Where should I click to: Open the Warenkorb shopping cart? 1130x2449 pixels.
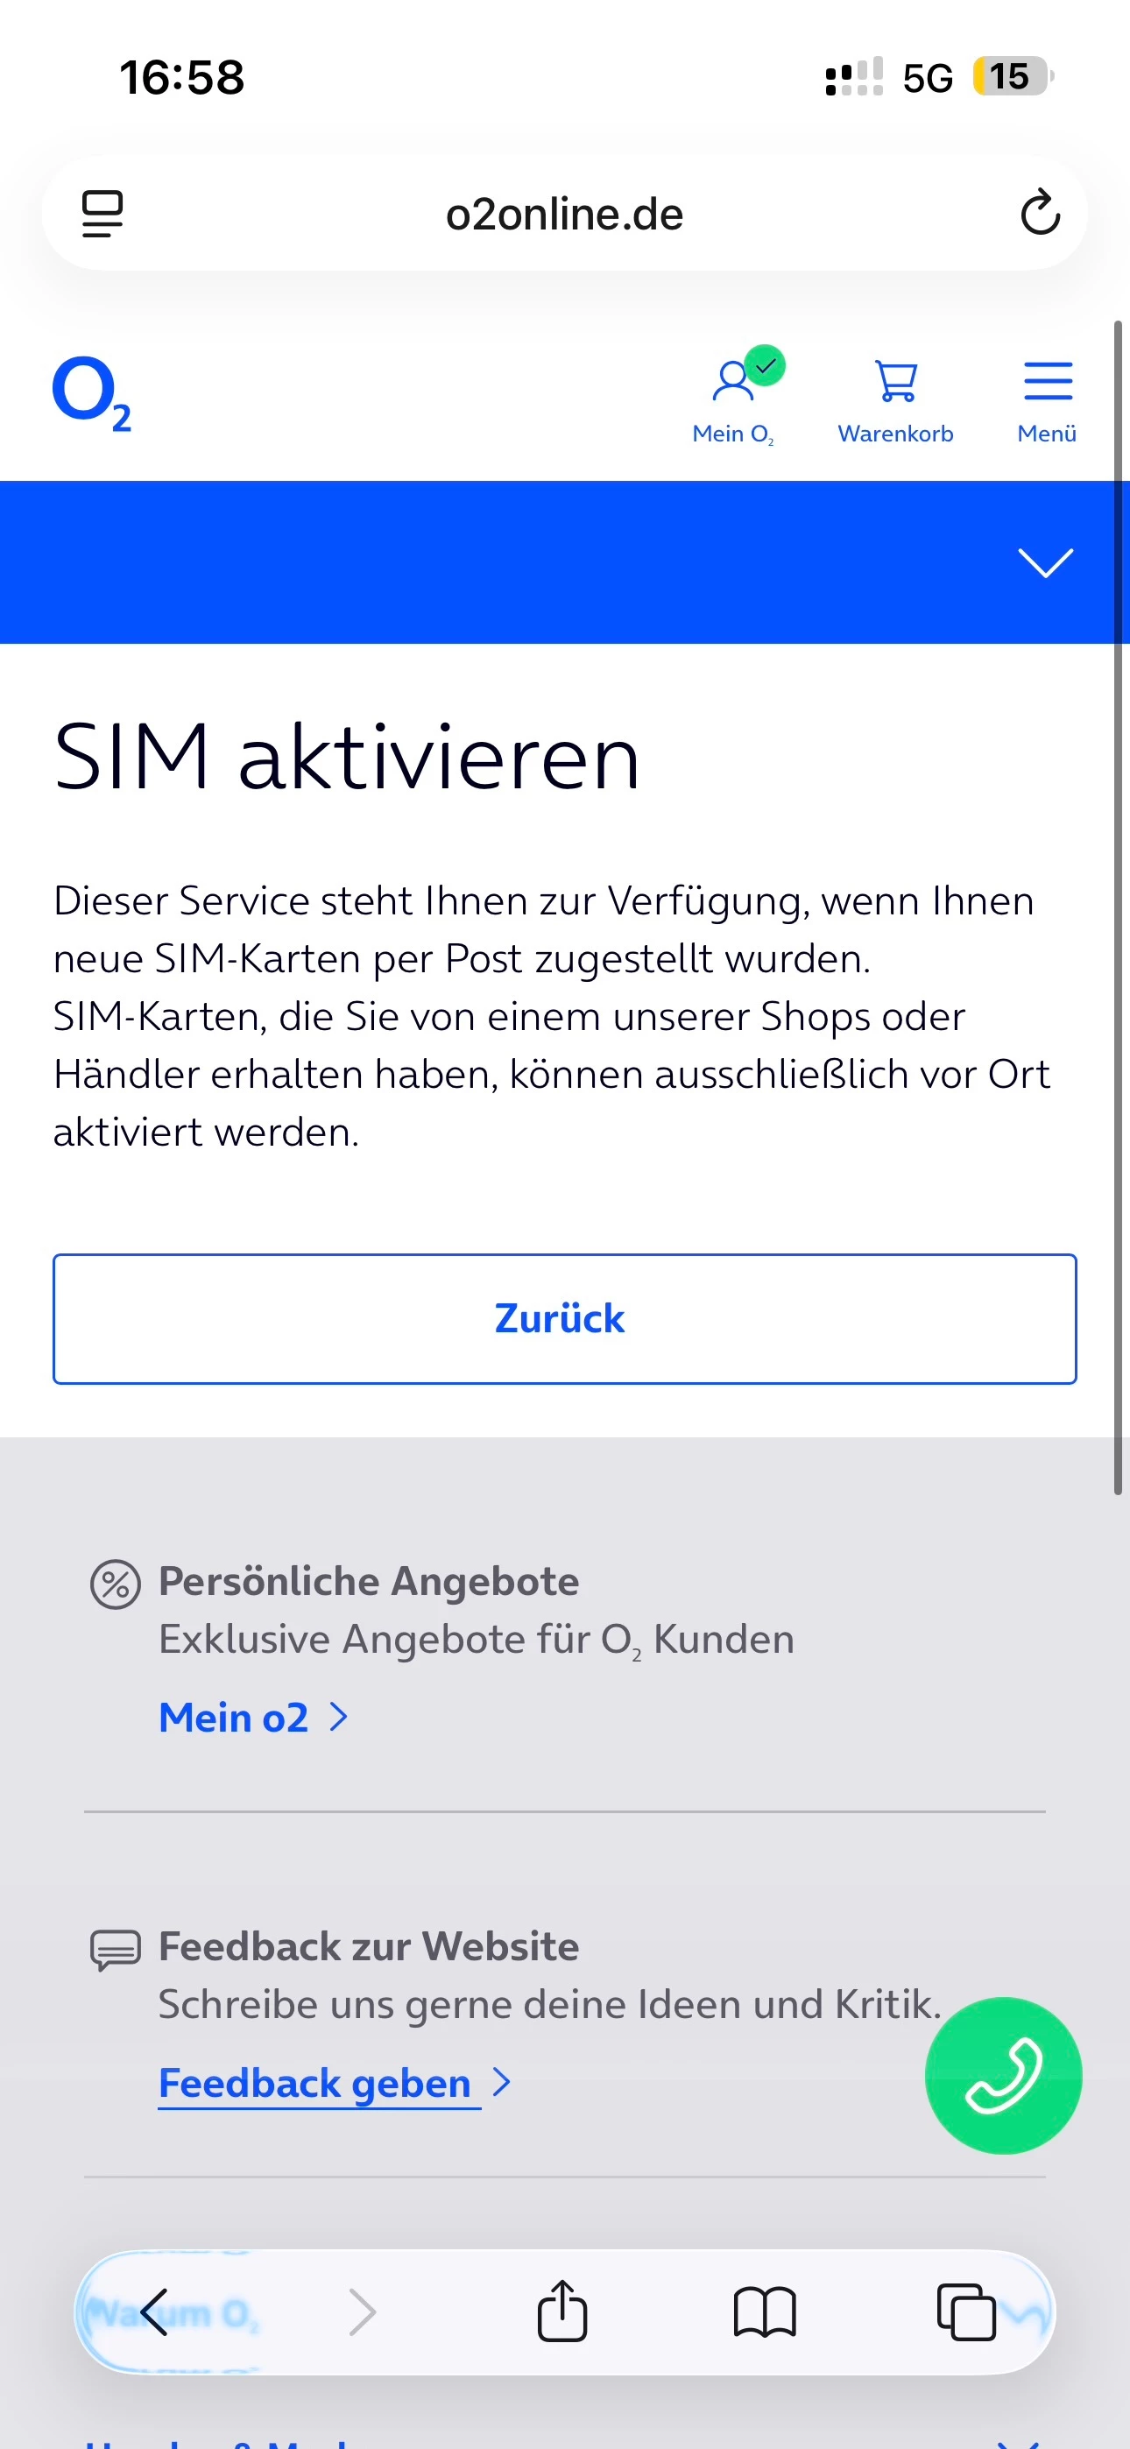pyautogui.click(x=895, y=399)
